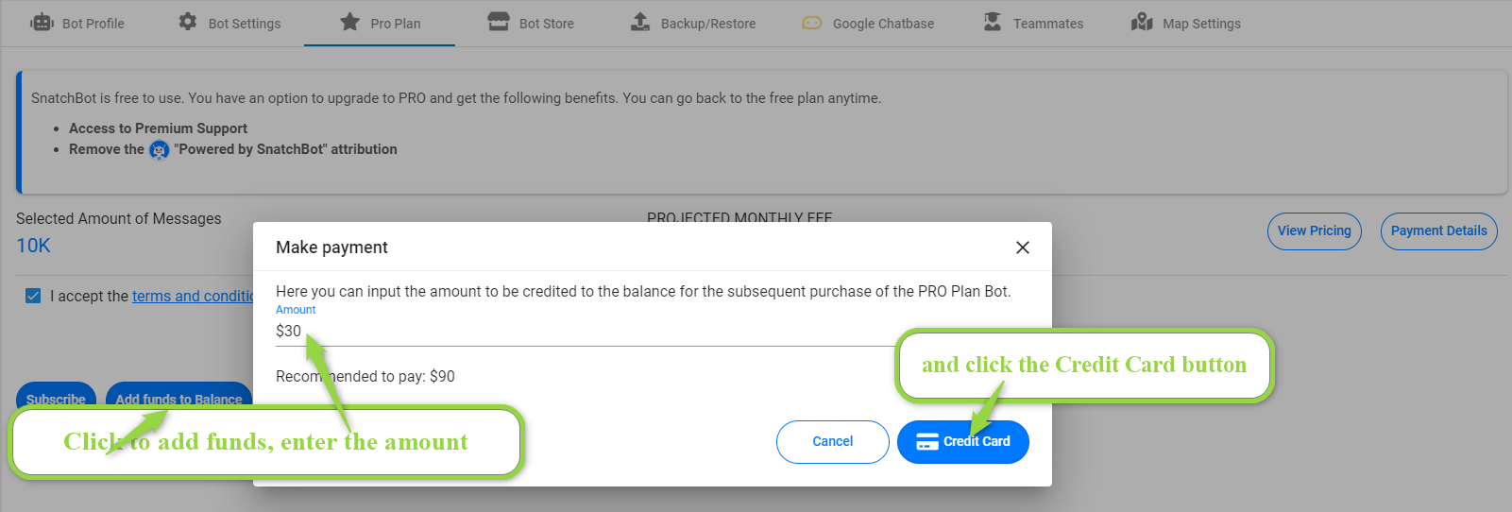Click the Pro Plan star icon
This screenshot has width=1512, height=512.
(x=350, y=22)
